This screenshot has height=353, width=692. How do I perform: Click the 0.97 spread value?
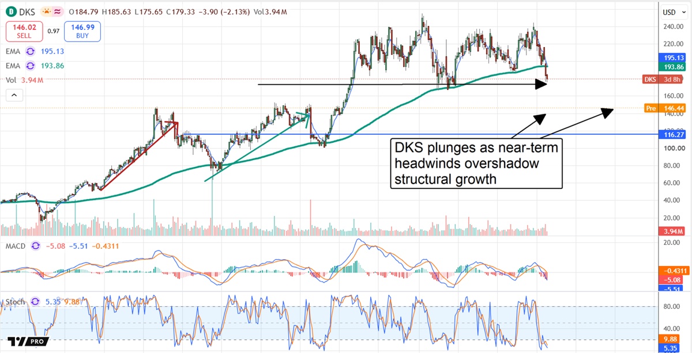54,31
